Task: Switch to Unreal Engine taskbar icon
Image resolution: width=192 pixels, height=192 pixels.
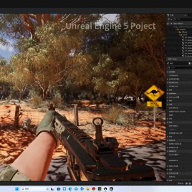Action: point(106,189)
